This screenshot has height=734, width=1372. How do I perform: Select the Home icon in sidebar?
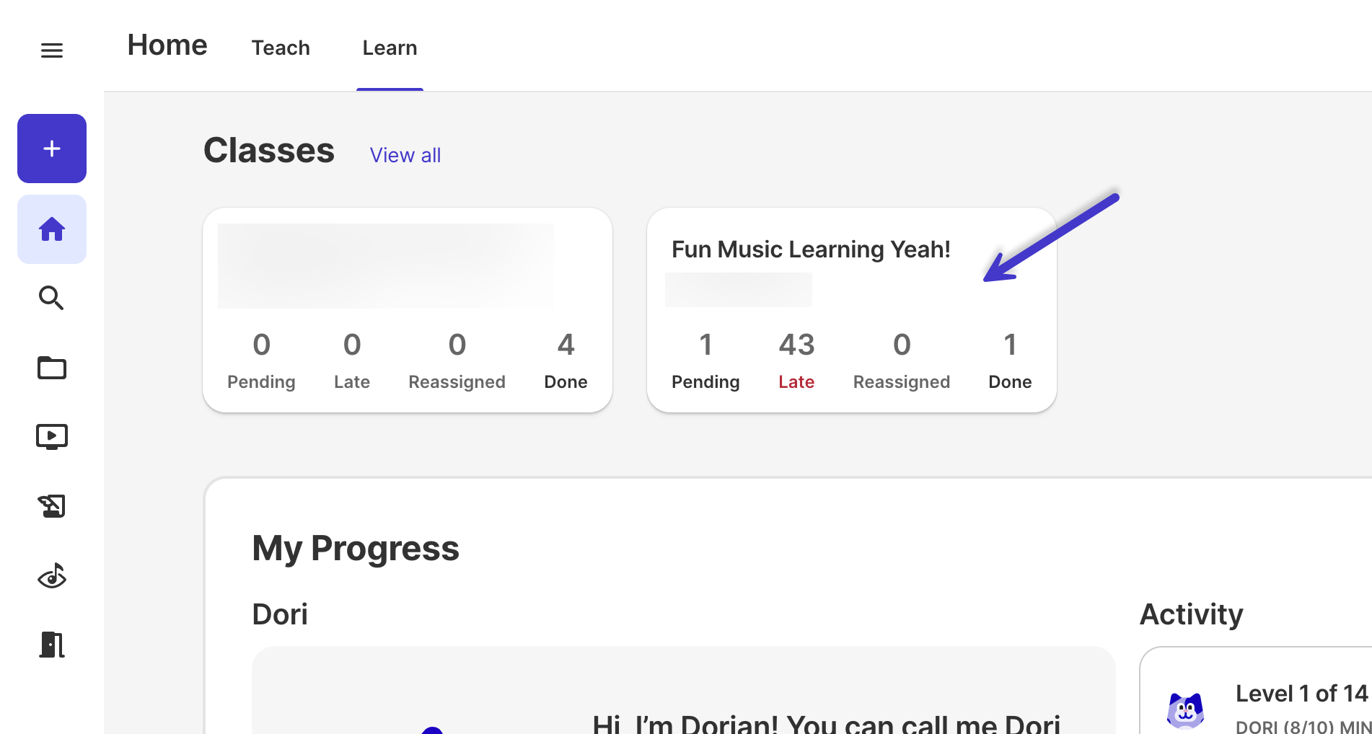(52, 229)
